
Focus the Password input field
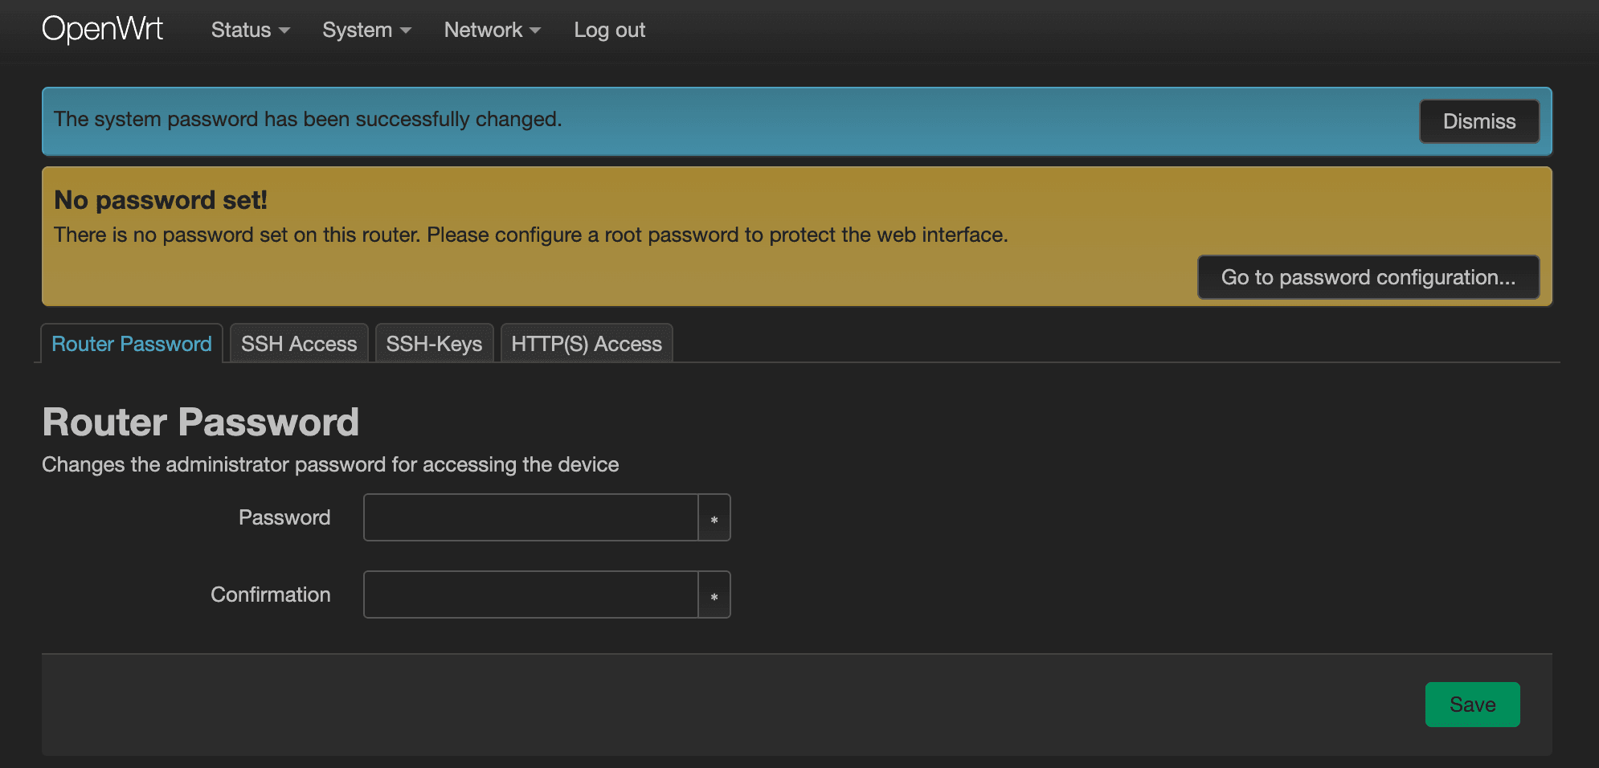[530, 517]
